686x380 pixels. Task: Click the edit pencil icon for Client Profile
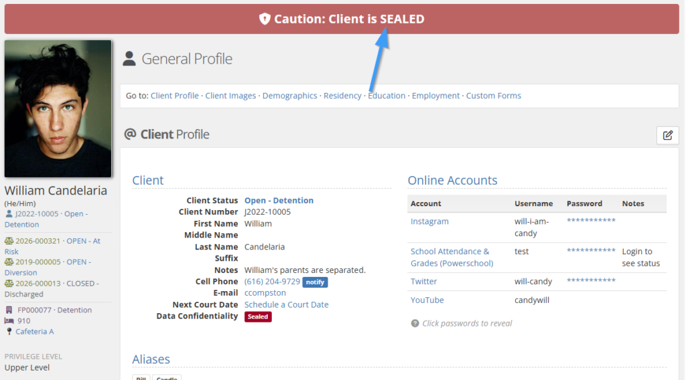(667, 135)
